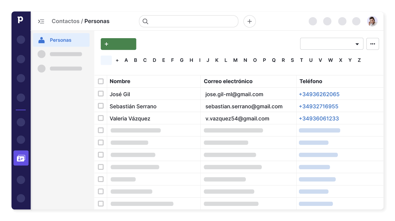Open the ellipsis more options menu

(372, 43)
